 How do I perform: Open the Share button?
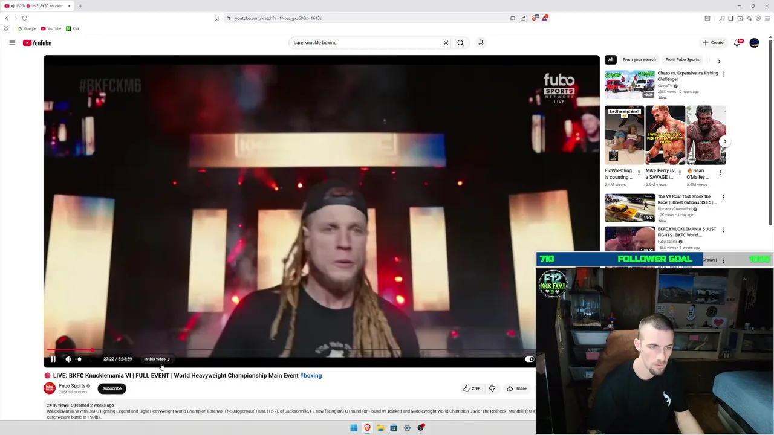[517, 388]
